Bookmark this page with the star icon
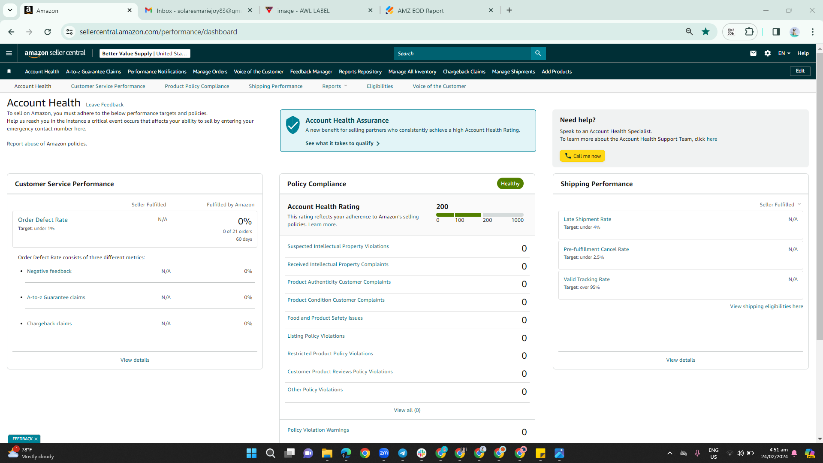Image resolution: width=823 pixels, height=463 pixels. click(705, 32)
